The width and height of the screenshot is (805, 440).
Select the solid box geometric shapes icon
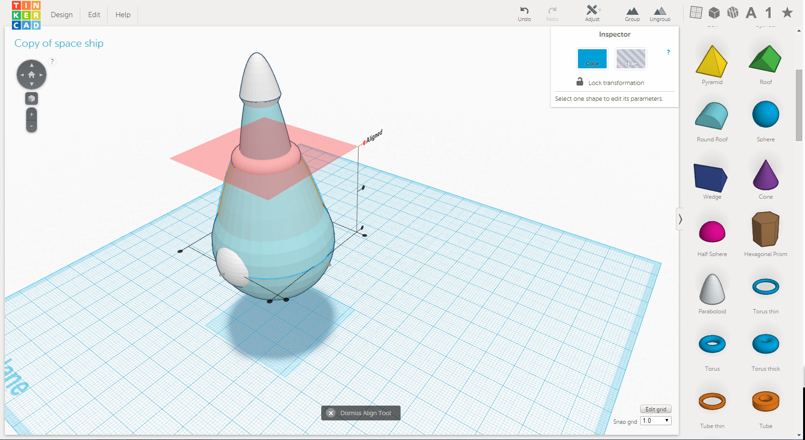714,12
